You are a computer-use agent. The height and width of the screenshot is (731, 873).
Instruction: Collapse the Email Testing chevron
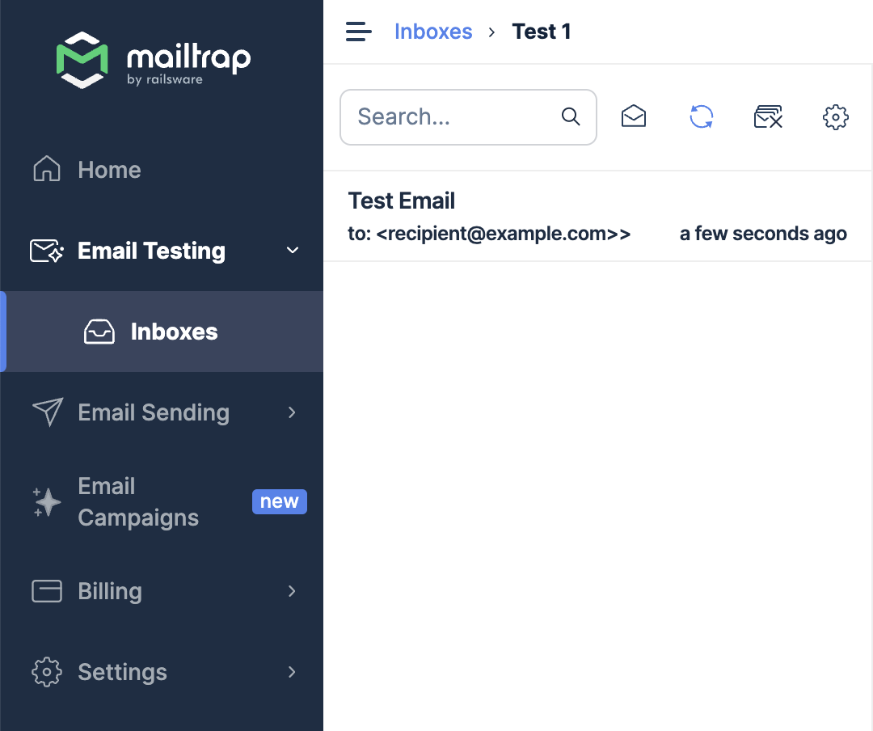pyautogui.click(x=293, y=251)
